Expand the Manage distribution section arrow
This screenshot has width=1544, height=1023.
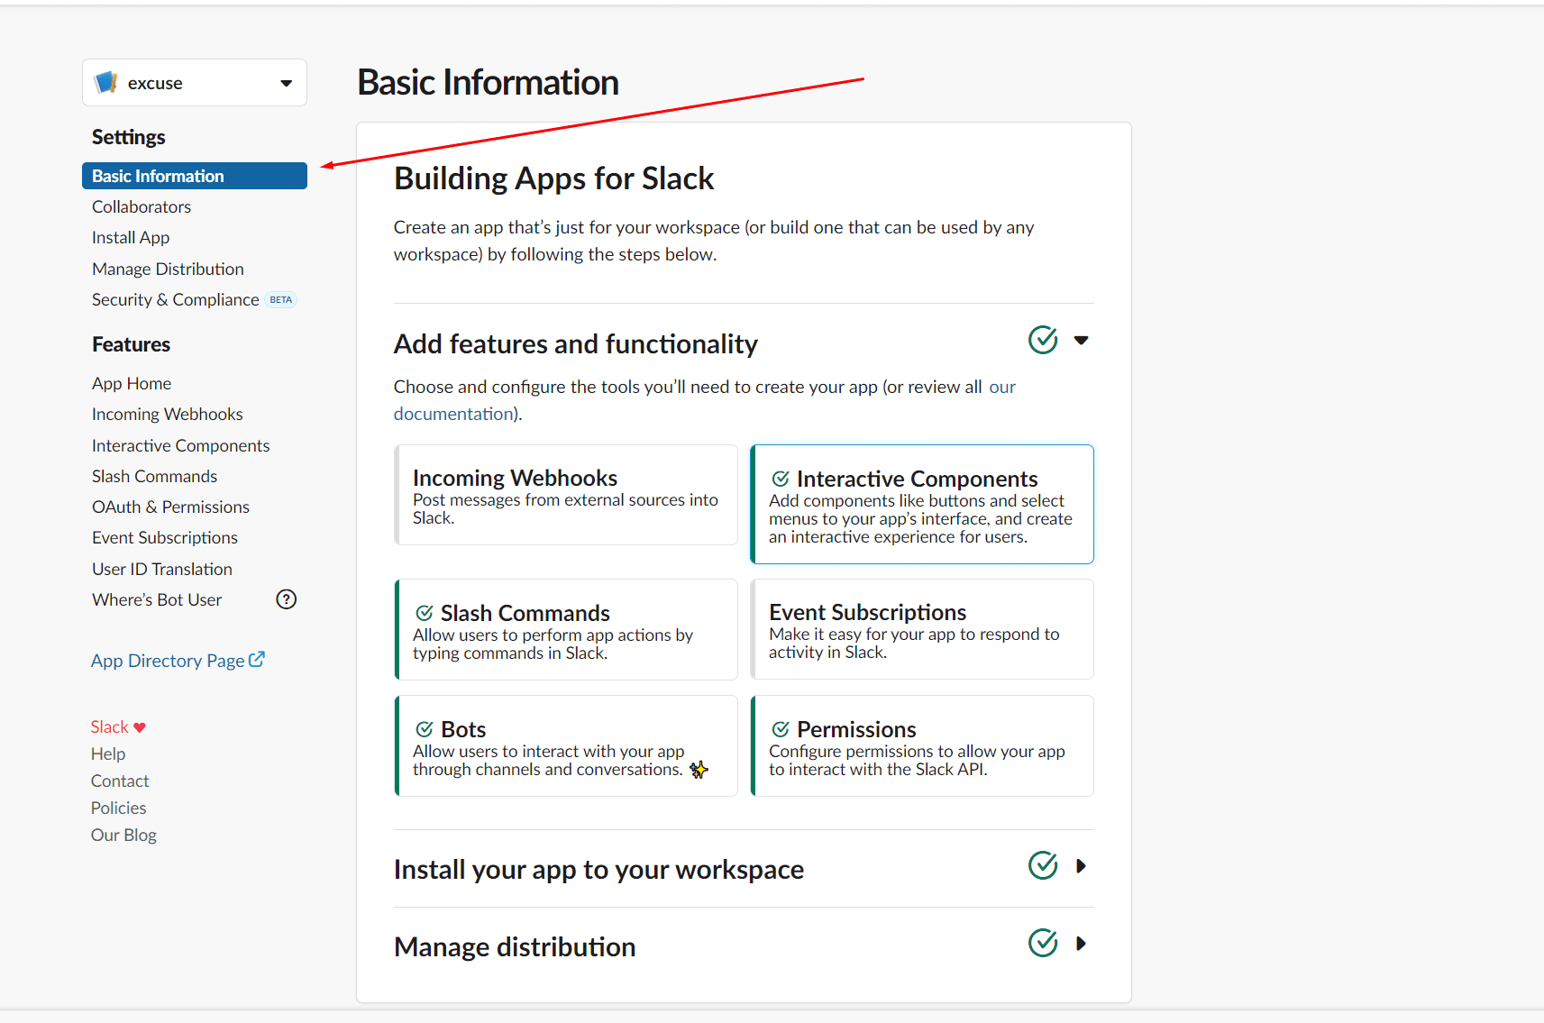click(1082, 944)
